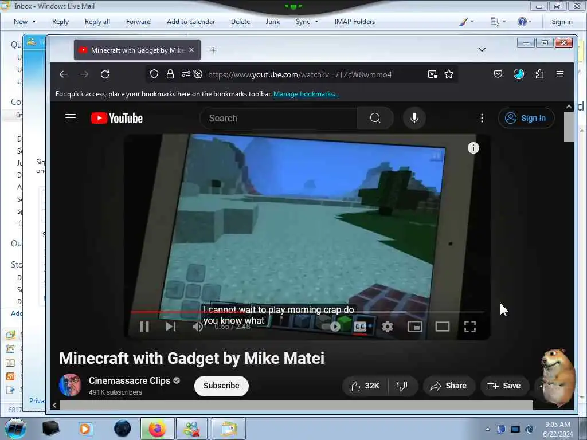This screenshot has height=440, width=587.
Task: Seek on the red video progress bar
Action: tap(307, 312)
